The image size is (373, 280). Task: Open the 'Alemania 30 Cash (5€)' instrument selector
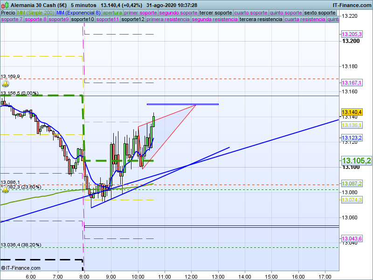point(39,5)
